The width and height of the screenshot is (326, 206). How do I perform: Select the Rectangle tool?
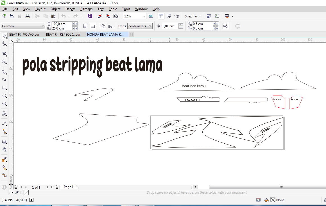4,88
